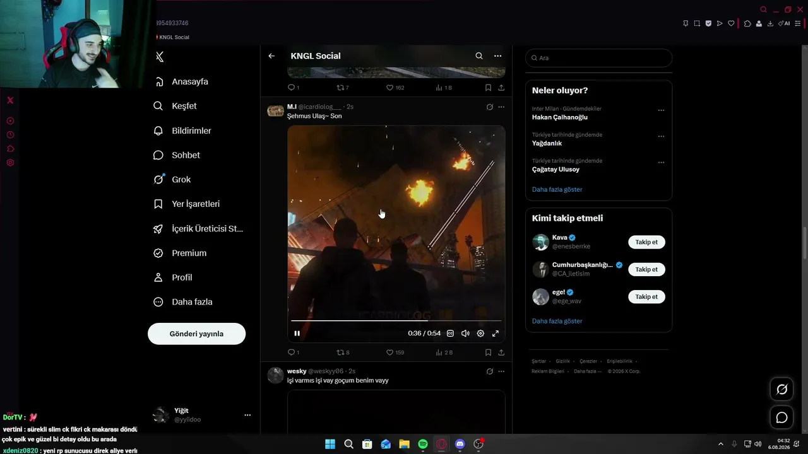Reply to M.I's Şehmus Ulaş post
808x454 pixels.
[x=294, y=352]
